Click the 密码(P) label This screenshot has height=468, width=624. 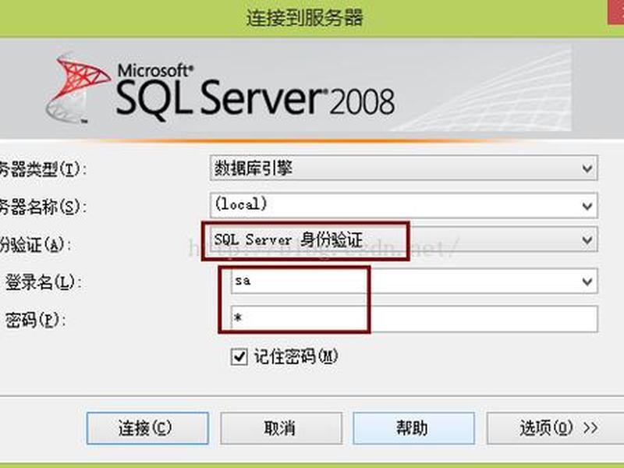click(x=35, y=320)
